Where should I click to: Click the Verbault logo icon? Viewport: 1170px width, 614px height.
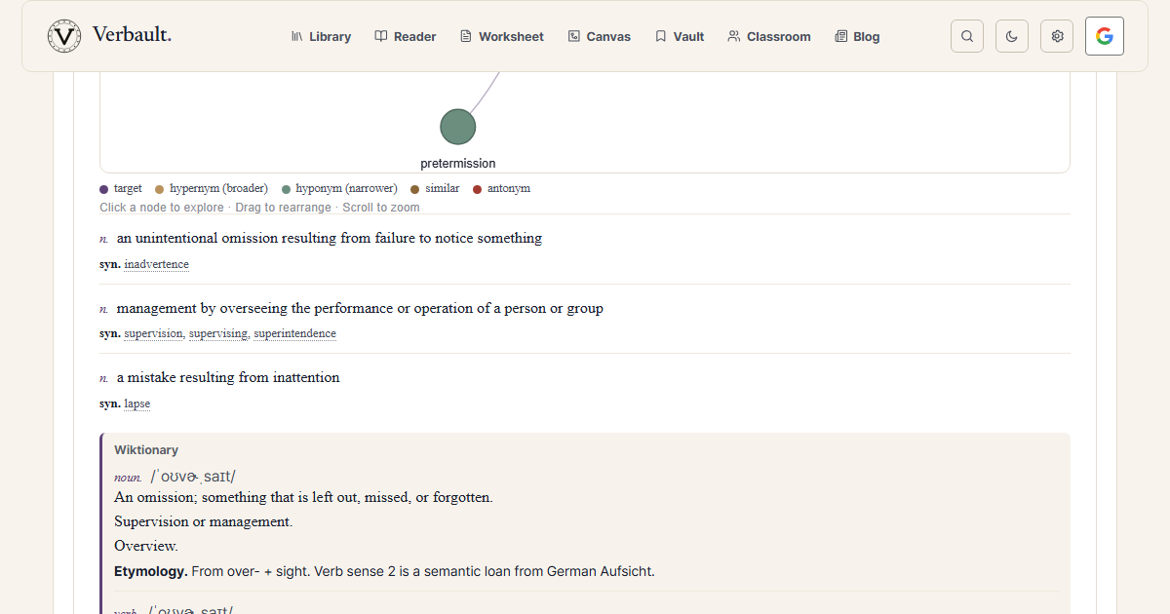pyautogui.click(x=64, y=36)
